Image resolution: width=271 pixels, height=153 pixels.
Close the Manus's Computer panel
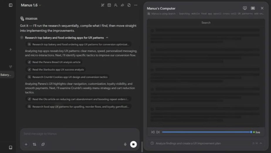tap(262, 8)
